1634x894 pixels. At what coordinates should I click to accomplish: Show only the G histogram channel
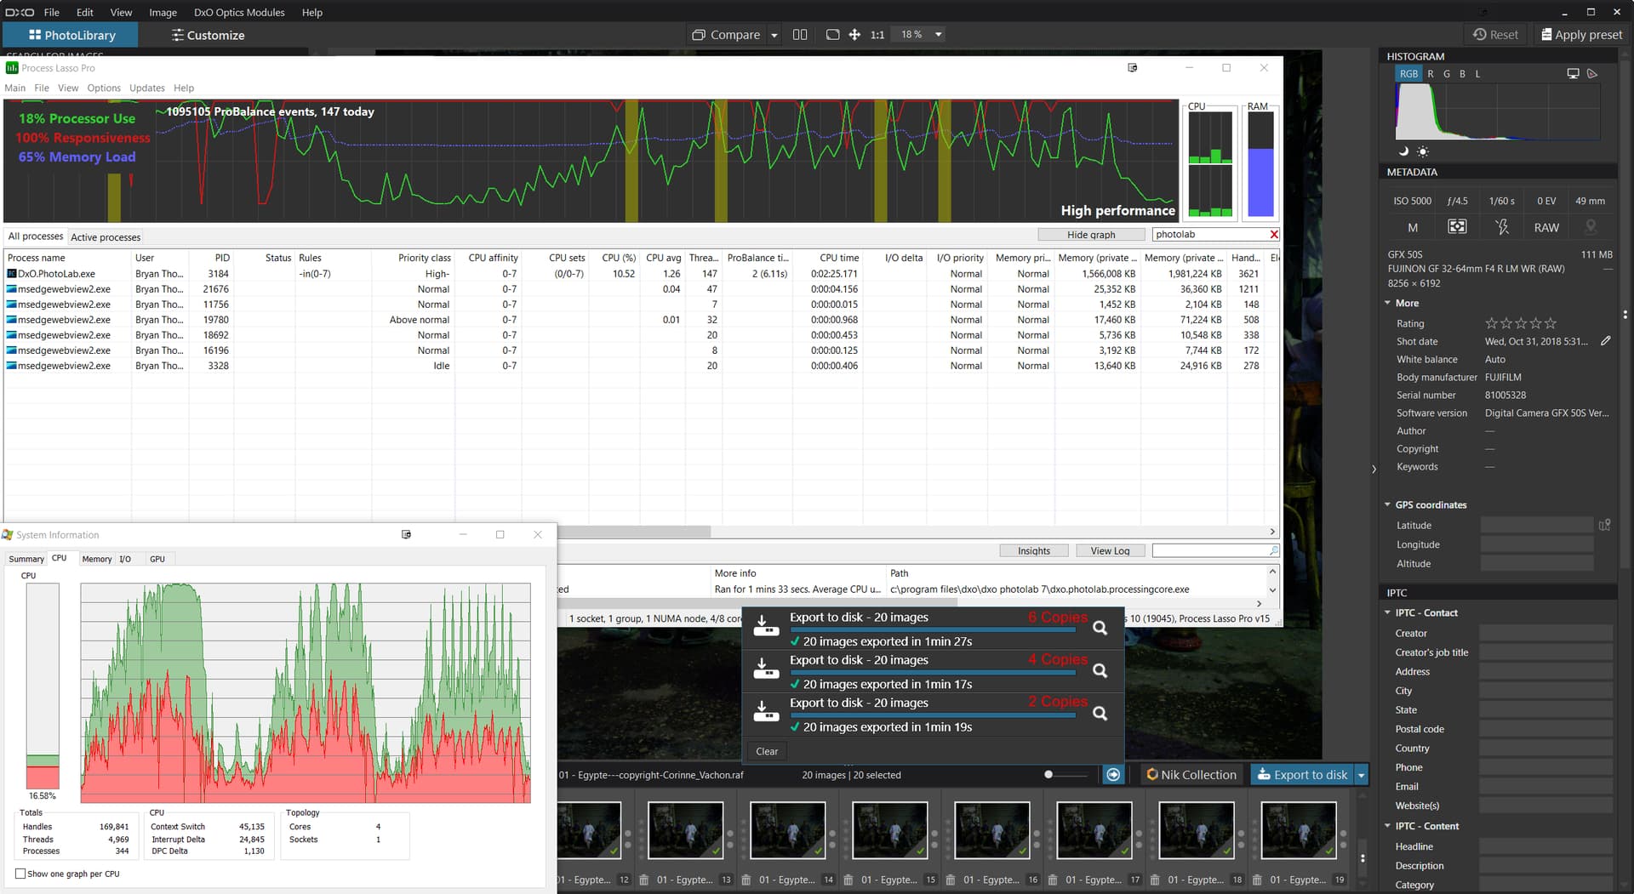(x=1447, y=74)
